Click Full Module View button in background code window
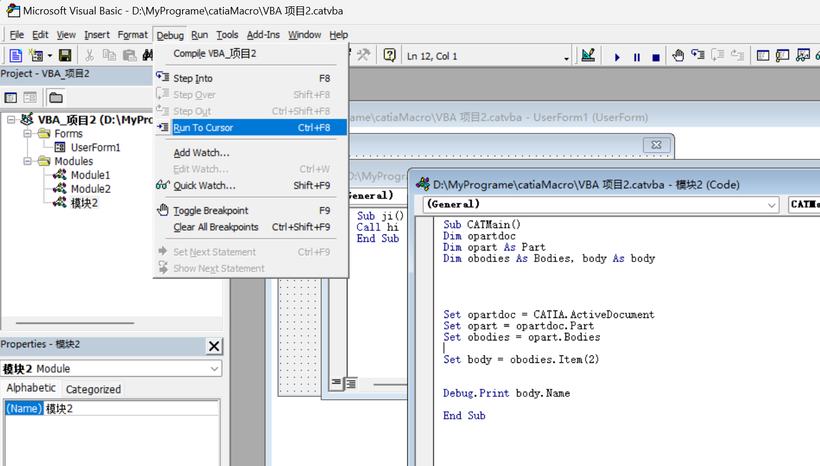This screenshot has width=820, height=466. point(350,383)
